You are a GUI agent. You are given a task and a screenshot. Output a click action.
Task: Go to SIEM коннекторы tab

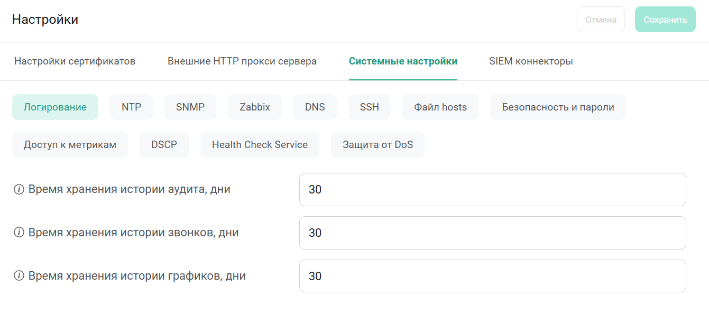531,61
